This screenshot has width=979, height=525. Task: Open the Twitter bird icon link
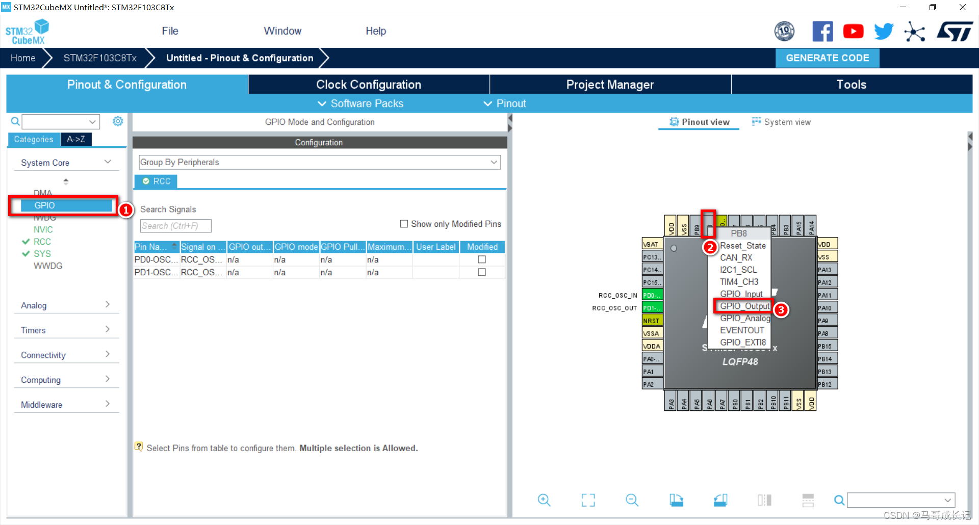click(884, 32)
